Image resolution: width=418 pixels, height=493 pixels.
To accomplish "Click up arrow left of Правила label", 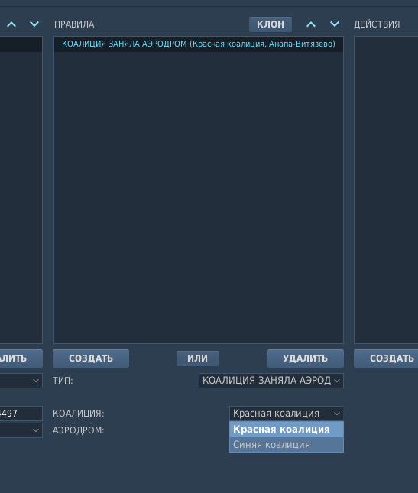I will click(x=11, y=24).
